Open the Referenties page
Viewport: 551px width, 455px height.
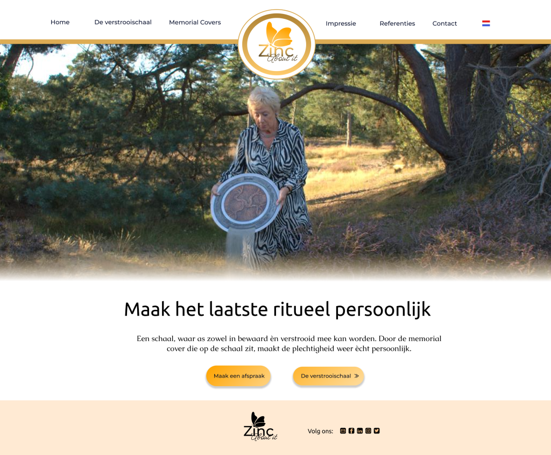(x=398, y=24)
